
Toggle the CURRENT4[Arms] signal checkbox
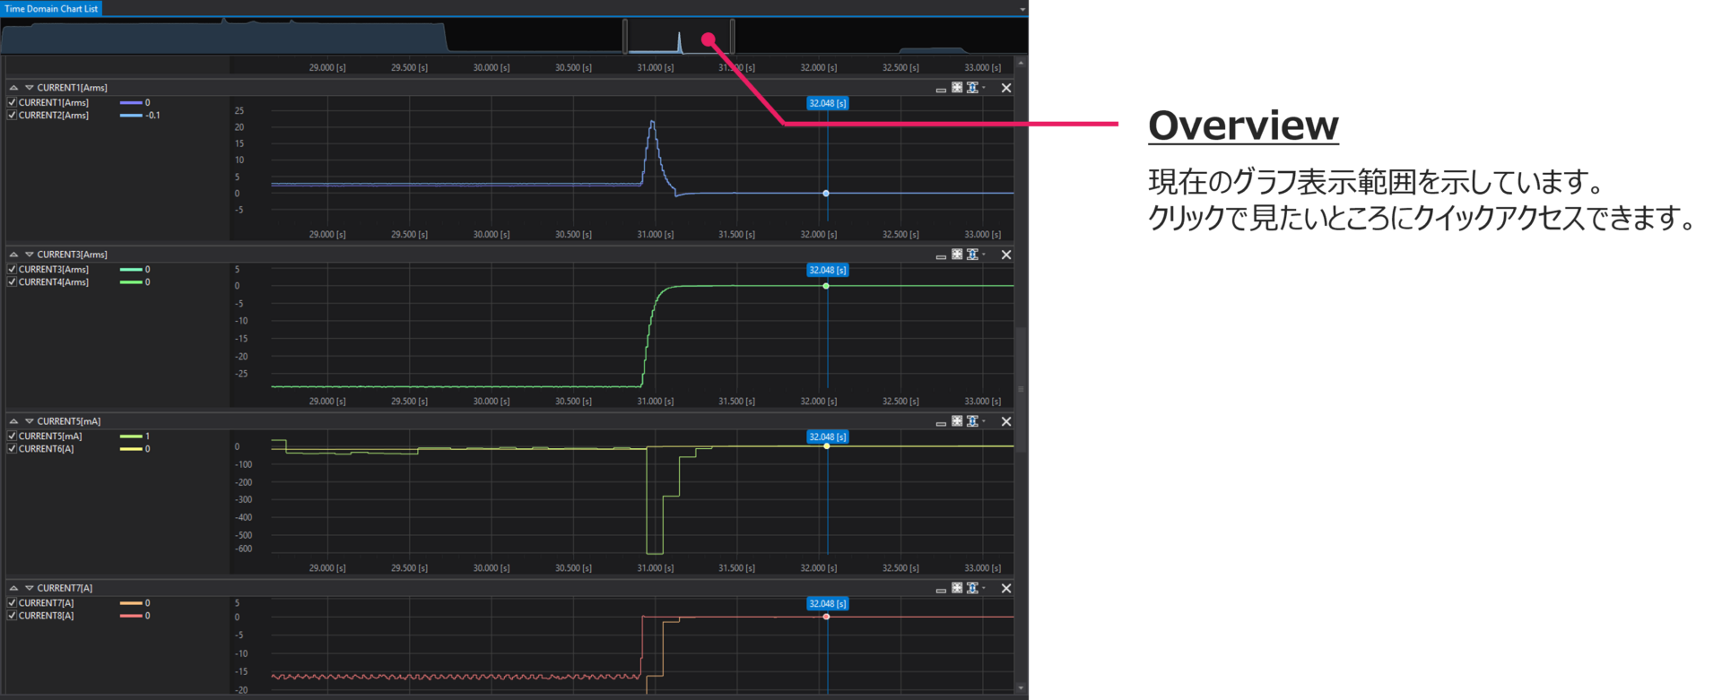tap(13, 282)
